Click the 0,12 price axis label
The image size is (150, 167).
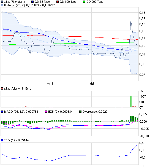point(142,31)
